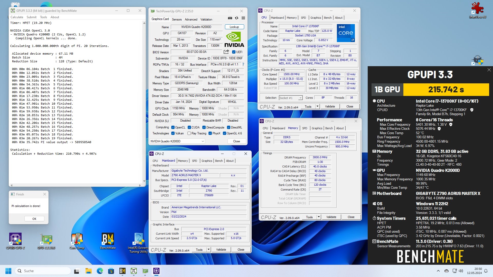Click OK in the Finish dialog
This screenshot has height=277, width=493.
(x=34, y=219)
